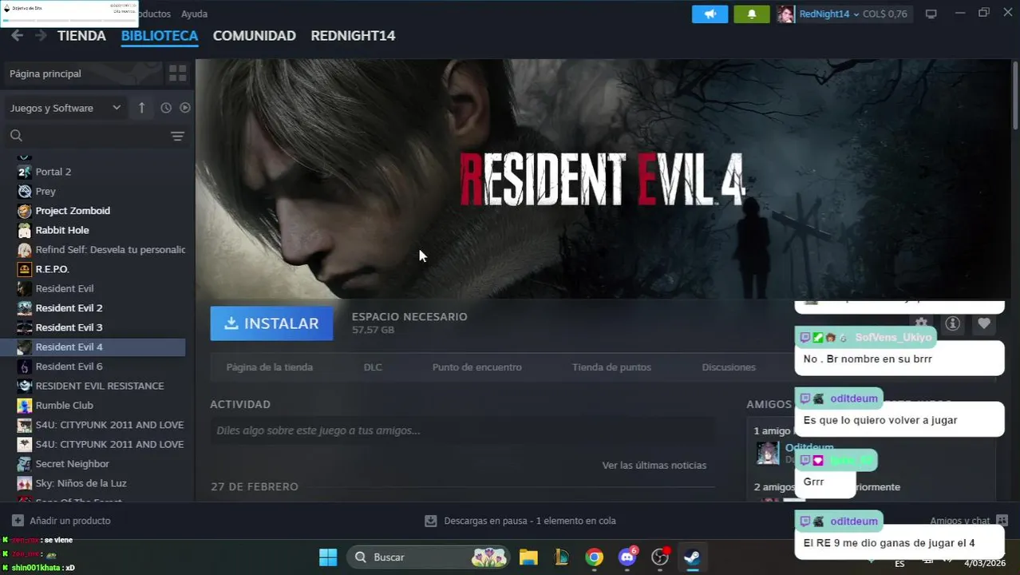Go to TIENDA tab
Screen dimensions: 1020x575
pyautogui.click(x=81, y=36)
